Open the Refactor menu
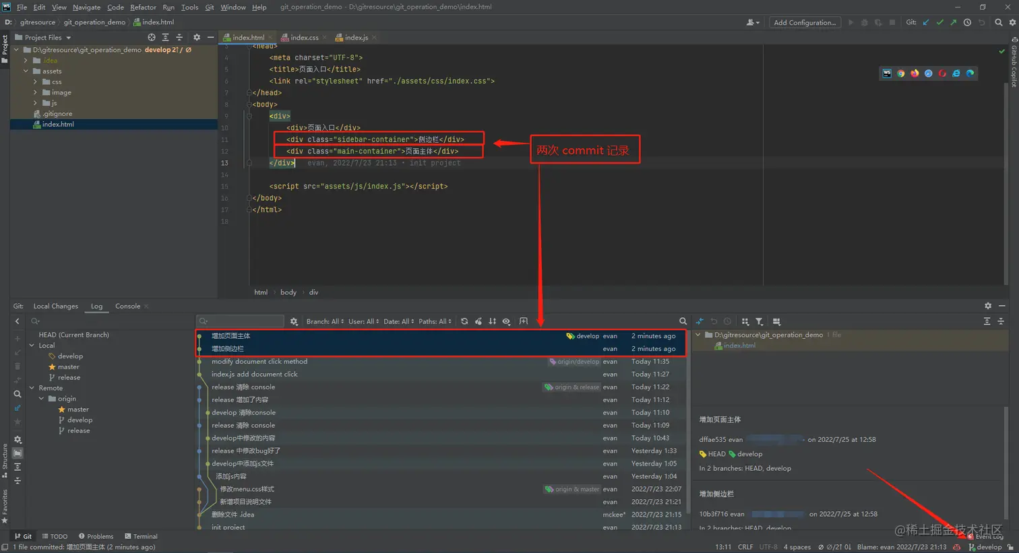1019x553 pixels. [x=143, y=7]
